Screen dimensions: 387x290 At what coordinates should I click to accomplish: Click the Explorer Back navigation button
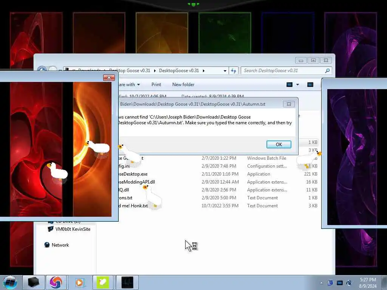[42, 69]
